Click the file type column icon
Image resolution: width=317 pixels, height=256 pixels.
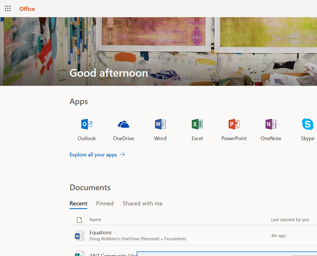(79, 220)
